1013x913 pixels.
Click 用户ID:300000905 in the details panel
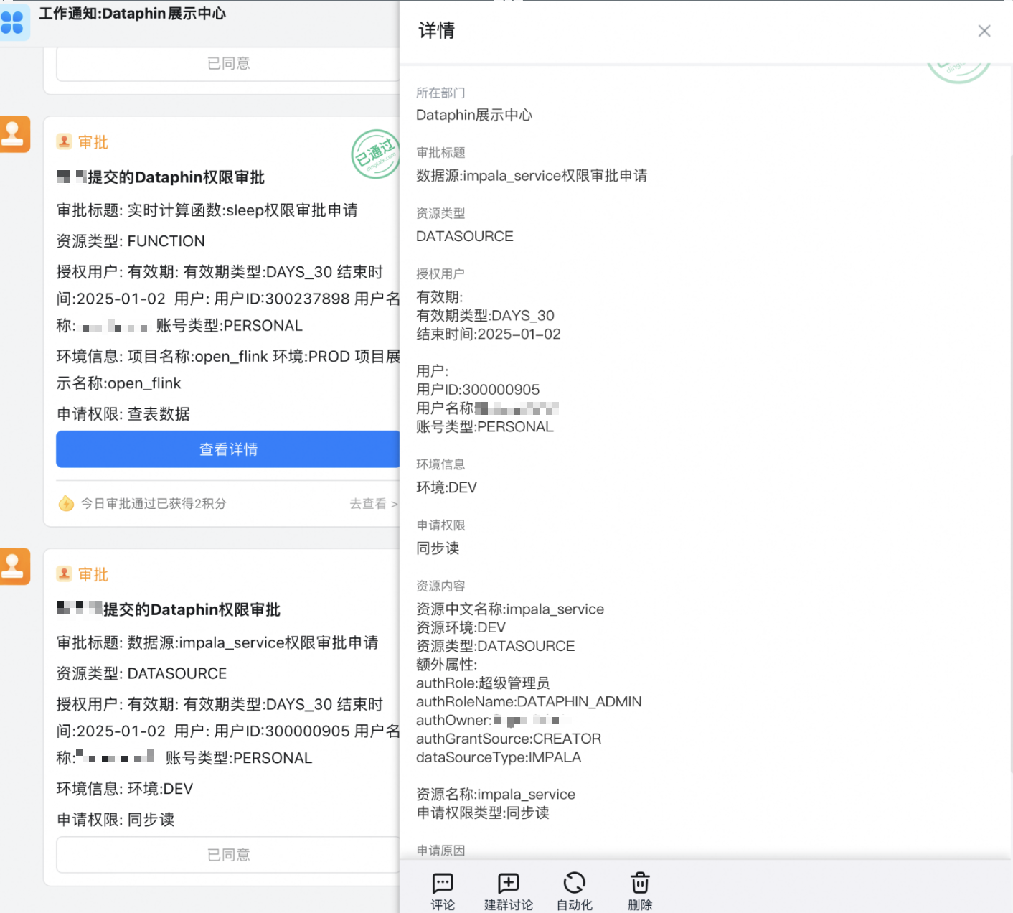click(478, 390)
